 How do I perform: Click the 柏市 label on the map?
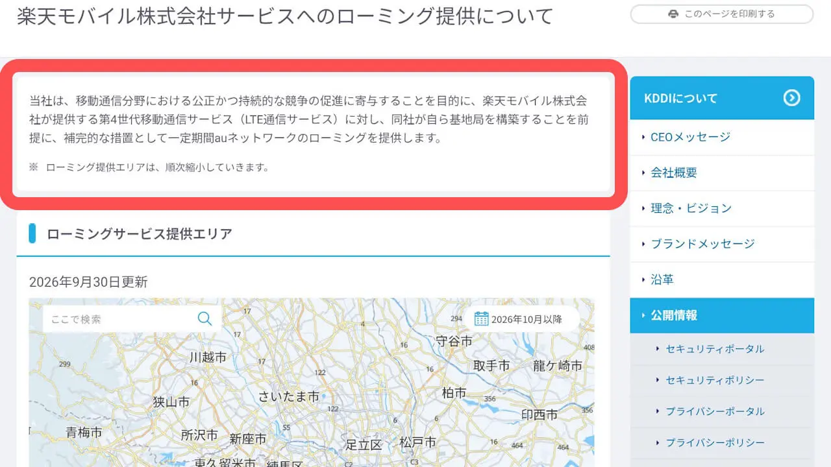[454, 393]
